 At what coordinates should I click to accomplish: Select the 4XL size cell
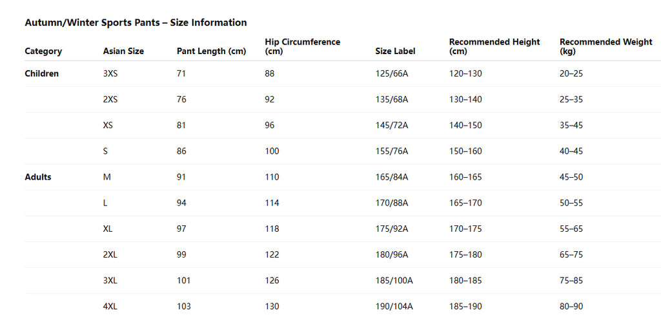110,307
